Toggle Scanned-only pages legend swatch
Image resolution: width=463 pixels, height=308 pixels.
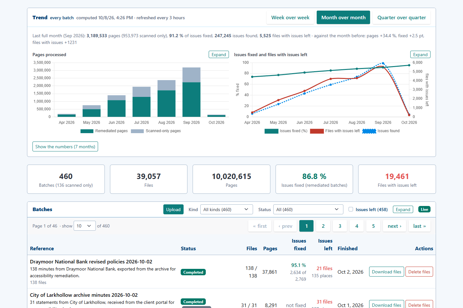click(137, 131)
